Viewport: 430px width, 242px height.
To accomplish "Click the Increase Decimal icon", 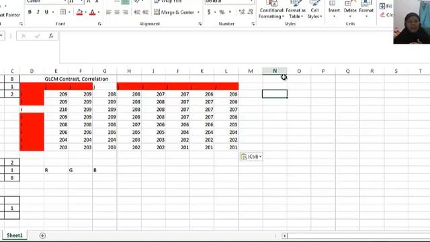I will click(x=242, y=12).
